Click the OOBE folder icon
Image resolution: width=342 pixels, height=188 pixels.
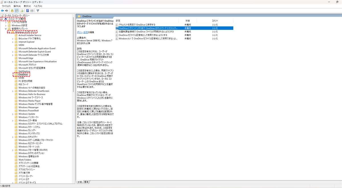point(16,78)
